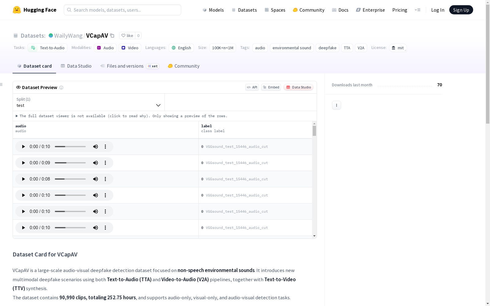Open more options for the first audio row

click(105, 147)
